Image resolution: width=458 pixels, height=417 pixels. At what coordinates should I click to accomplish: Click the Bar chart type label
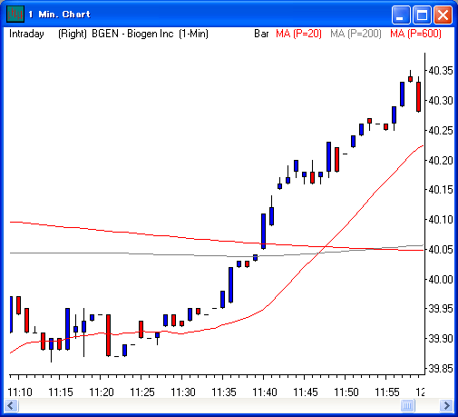(x=261, y=34)
